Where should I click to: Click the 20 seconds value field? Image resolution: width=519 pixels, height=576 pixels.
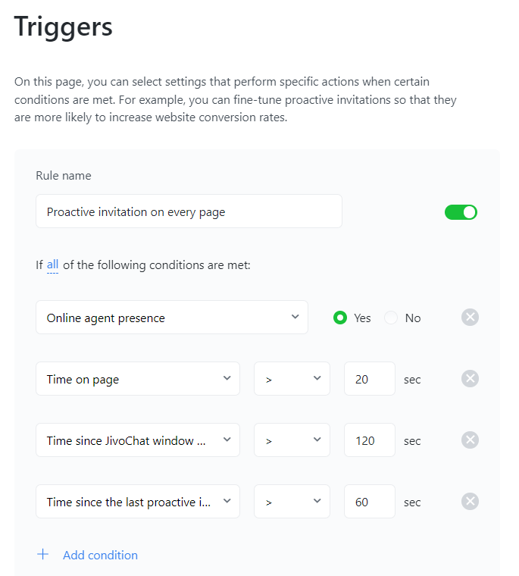[x=370, y=379]
